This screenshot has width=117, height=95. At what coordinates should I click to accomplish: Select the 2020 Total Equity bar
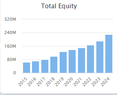[72, 61]
